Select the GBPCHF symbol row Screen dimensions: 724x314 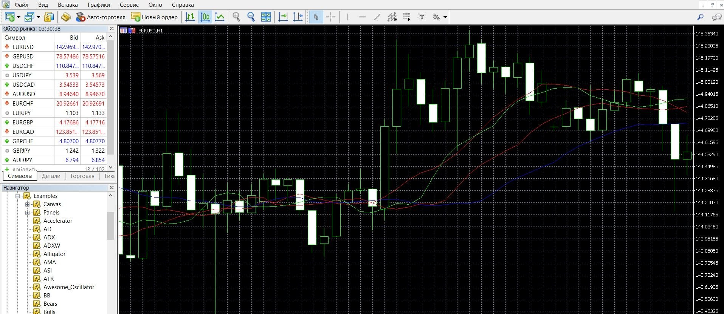click(54, 141)
